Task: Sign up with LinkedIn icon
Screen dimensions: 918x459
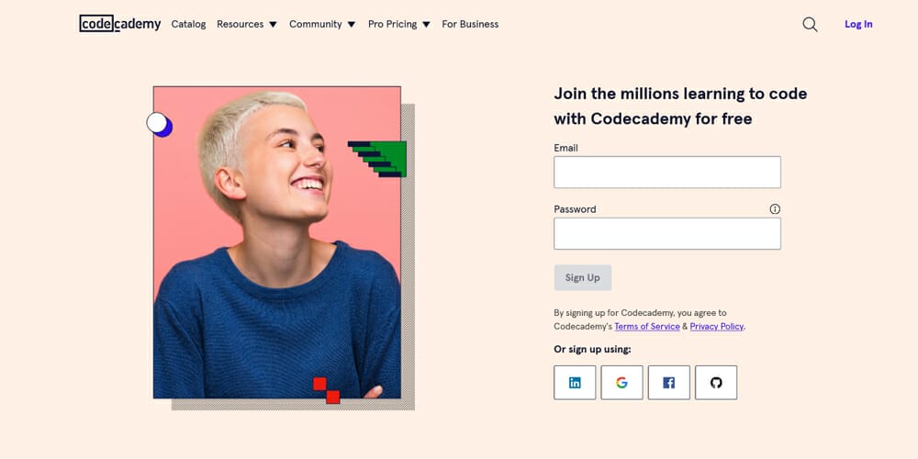Action: [575, 383]
